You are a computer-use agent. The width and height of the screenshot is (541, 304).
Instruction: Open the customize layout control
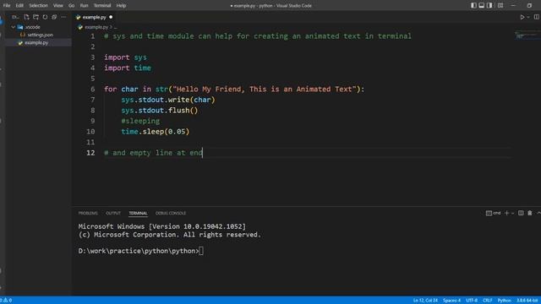[x=500, y=6]
